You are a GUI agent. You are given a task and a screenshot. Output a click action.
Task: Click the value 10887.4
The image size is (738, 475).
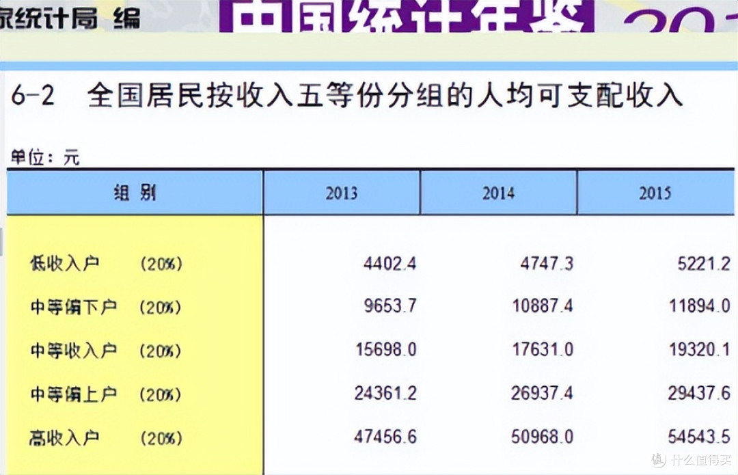click(x=543, y=306)
